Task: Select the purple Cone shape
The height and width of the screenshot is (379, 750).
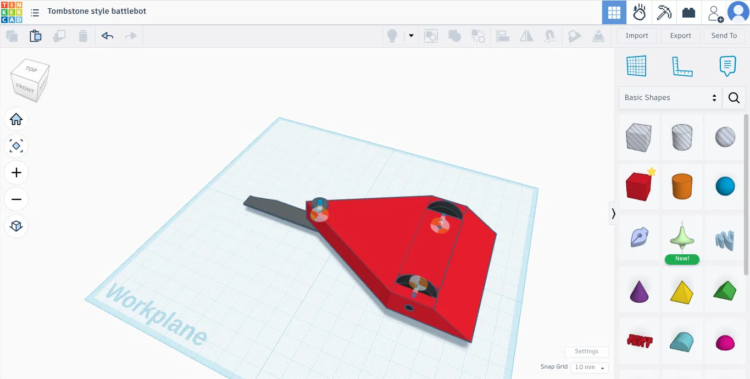Action: pos(639,291)
